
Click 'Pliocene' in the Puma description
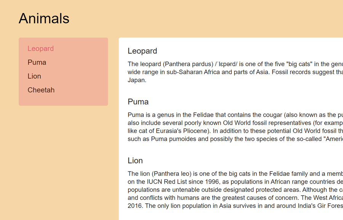pyautogui.click(x=195, y=131)
